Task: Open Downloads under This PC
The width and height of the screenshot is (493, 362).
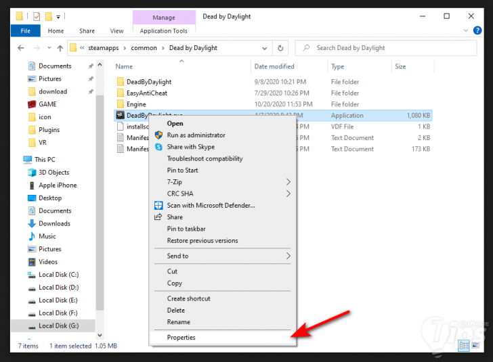Action: (x=54, y=223)
